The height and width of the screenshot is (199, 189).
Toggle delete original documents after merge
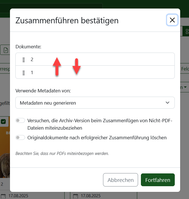[x=20, y=138]
